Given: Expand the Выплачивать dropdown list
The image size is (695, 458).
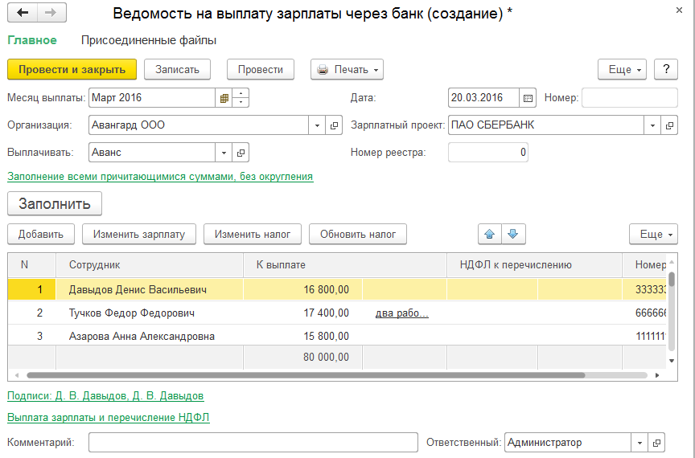Looking at the screenshot, I should (223, 152).
